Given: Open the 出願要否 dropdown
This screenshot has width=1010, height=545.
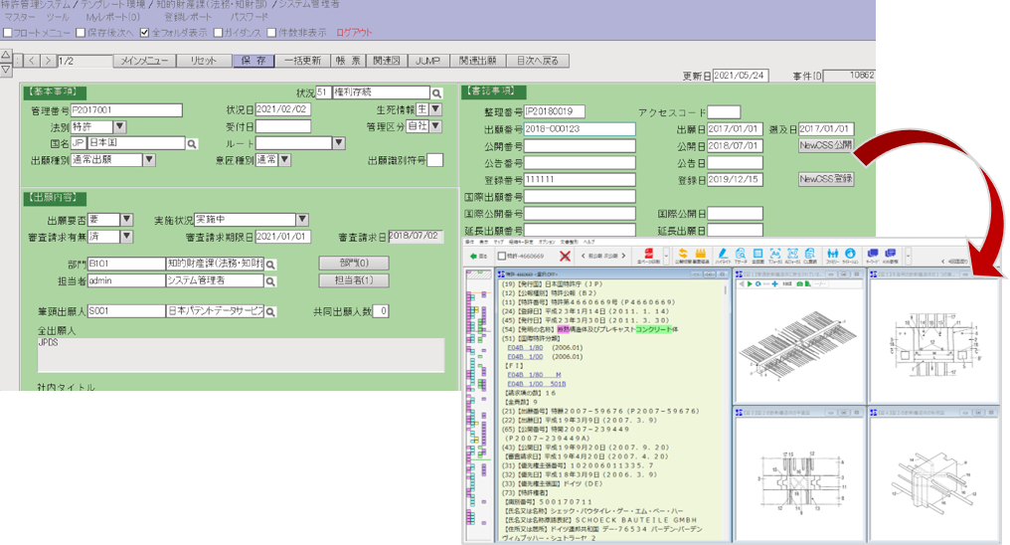Looking at the screenshot, I should pyautogui.click(x=126, y=220).
